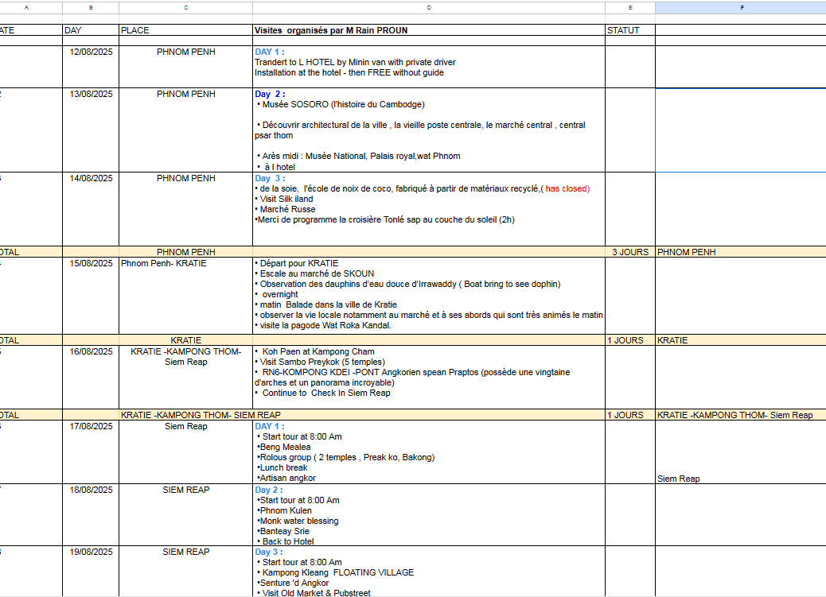Click itinerary cell with 'Trandert to L HOTEL'

429,67
